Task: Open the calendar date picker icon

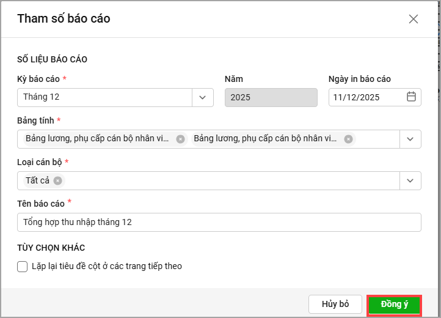Action: [411, 97]
